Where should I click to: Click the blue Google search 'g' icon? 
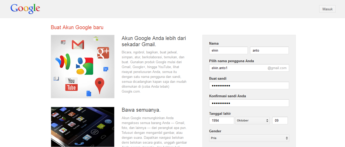(x=85, y=66)
